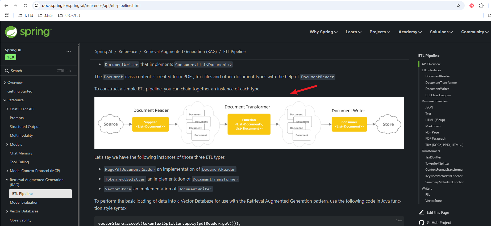Open Multimodality in sidebar
491x226 pixels.
click(x=21, y=135)
